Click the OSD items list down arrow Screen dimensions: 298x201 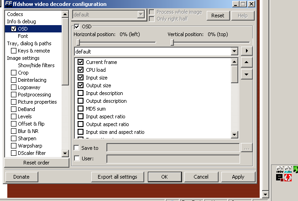234,135
